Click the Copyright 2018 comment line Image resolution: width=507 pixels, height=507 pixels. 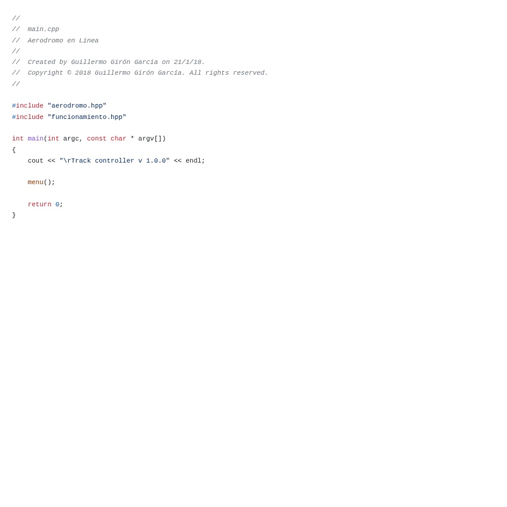coord(140,73)
